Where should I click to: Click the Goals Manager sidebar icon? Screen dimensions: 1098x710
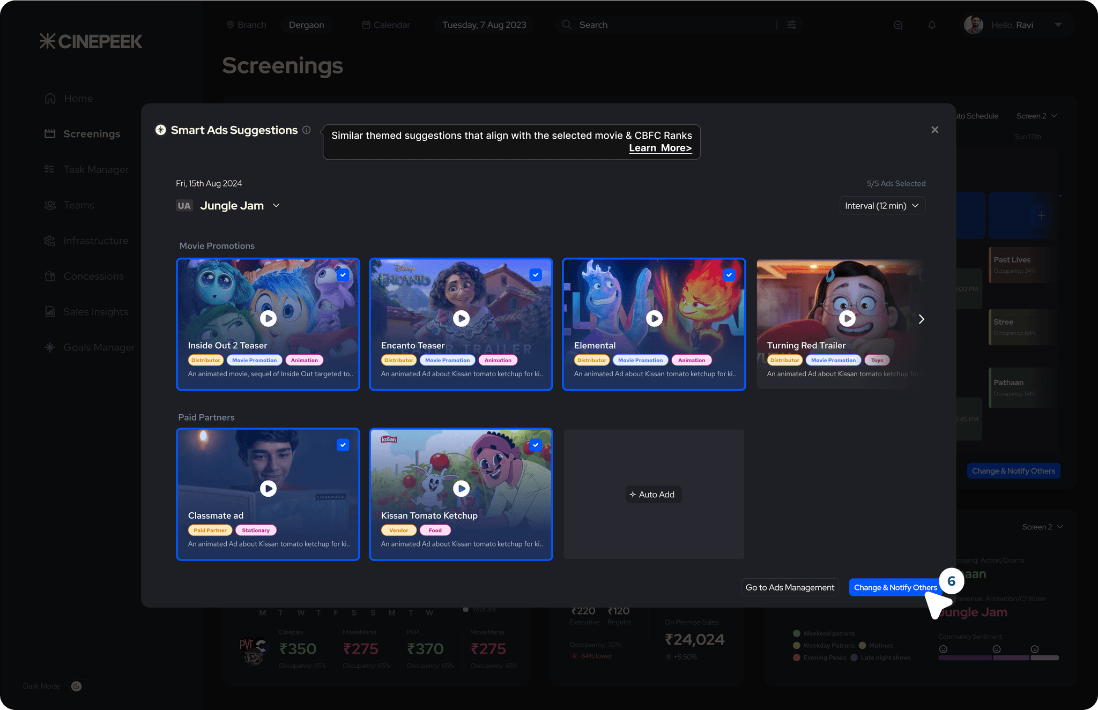pyautogui.click(x=50, y=347)
